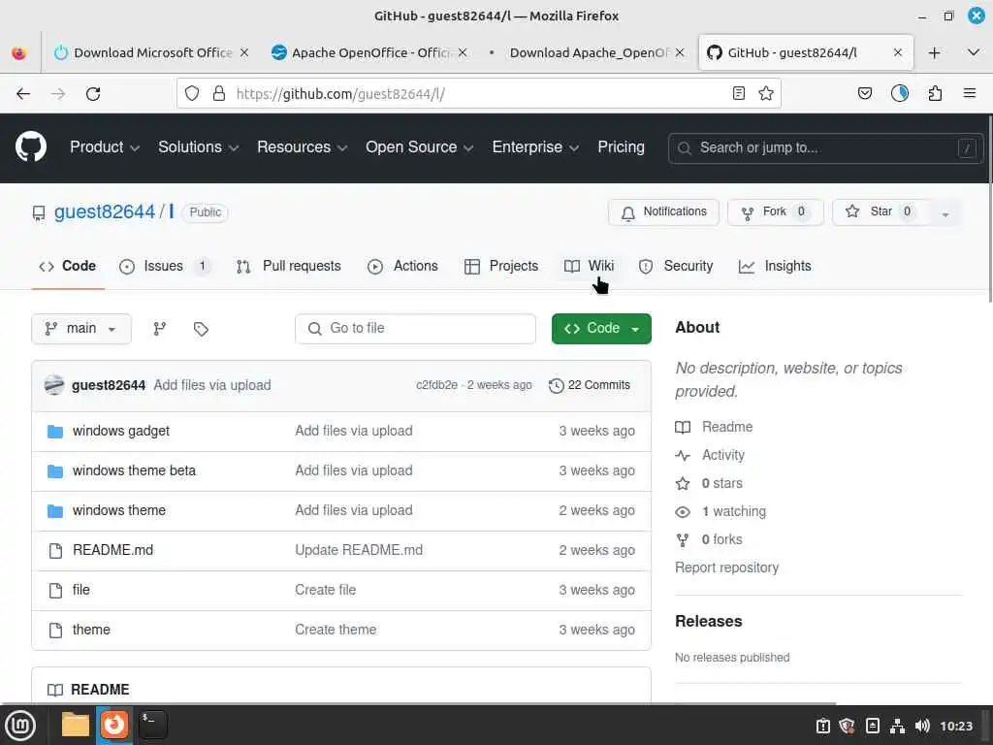The width and height of the screenshot is (993, 745).
Task: Open the Firefox hamburger application menu
Action: pyautogui.click(x=970, y=94)
